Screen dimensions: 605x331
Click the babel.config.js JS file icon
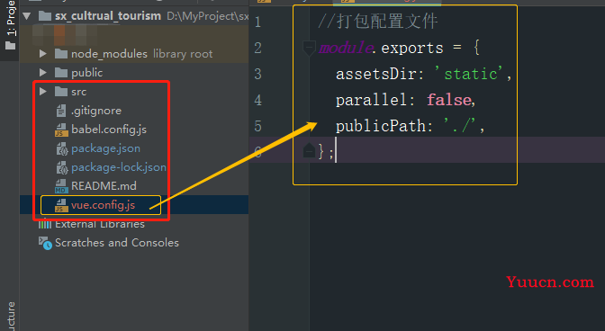[61, 130]
